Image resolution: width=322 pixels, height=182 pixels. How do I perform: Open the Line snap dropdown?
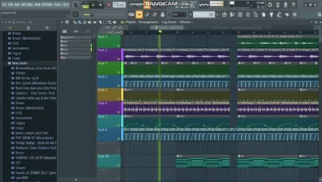[179, 14]
